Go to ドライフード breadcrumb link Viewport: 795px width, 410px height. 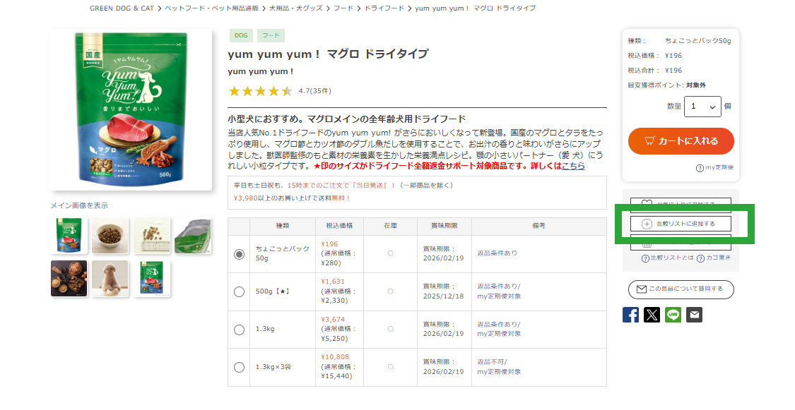click(384, 8)
